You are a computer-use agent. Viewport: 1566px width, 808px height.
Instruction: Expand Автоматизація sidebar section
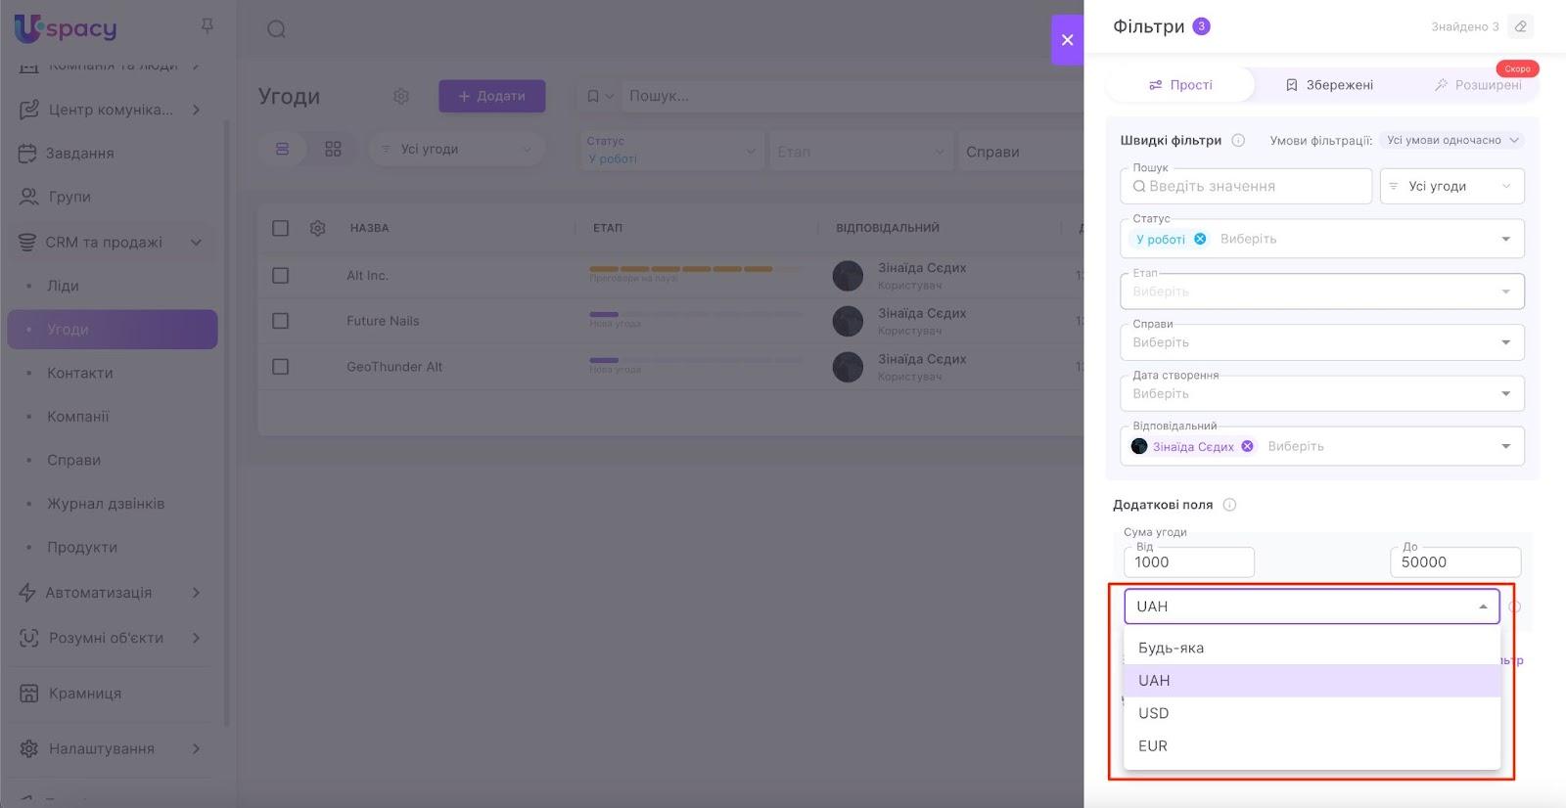(x=196, y=593)
